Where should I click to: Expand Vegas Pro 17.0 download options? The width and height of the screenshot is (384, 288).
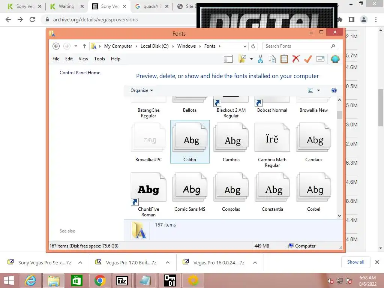(168, 262)
